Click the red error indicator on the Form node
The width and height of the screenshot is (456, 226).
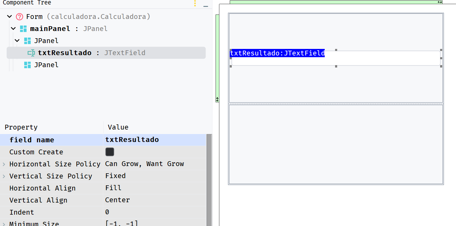click(x=20, y=16)
